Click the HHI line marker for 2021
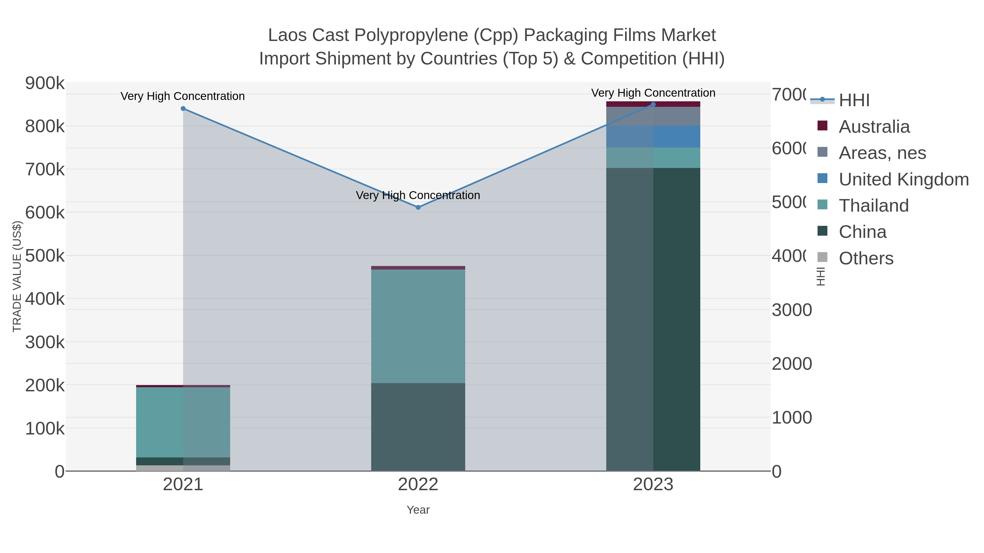This screenshot has width=984, height=553. 183,109
